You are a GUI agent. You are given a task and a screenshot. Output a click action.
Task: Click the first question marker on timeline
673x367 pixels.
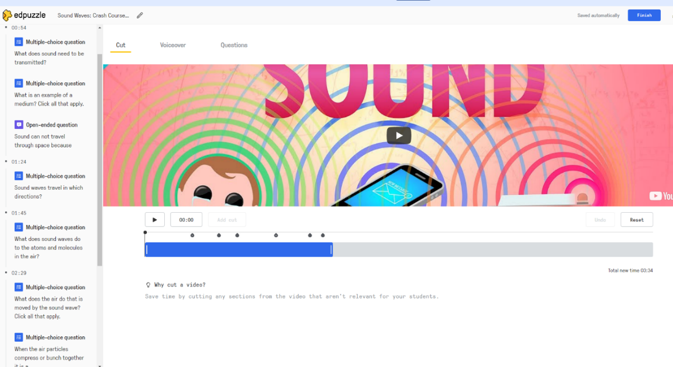192,235
